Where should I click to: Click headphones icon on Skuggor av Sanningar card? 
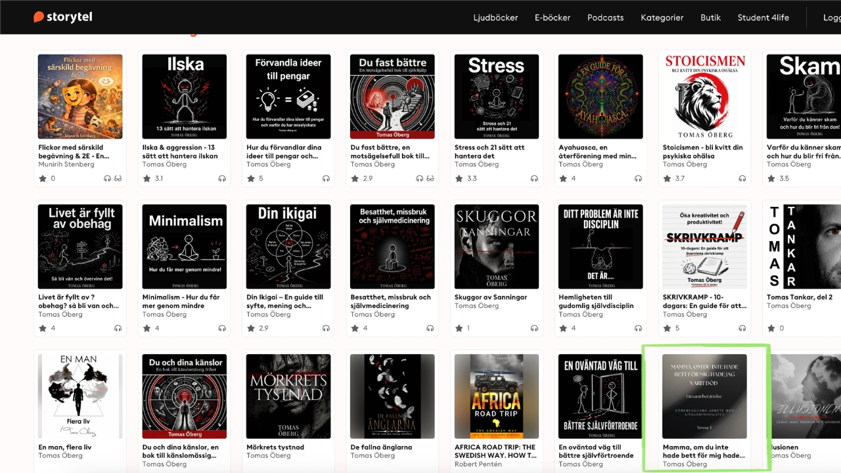click(534, 328)
